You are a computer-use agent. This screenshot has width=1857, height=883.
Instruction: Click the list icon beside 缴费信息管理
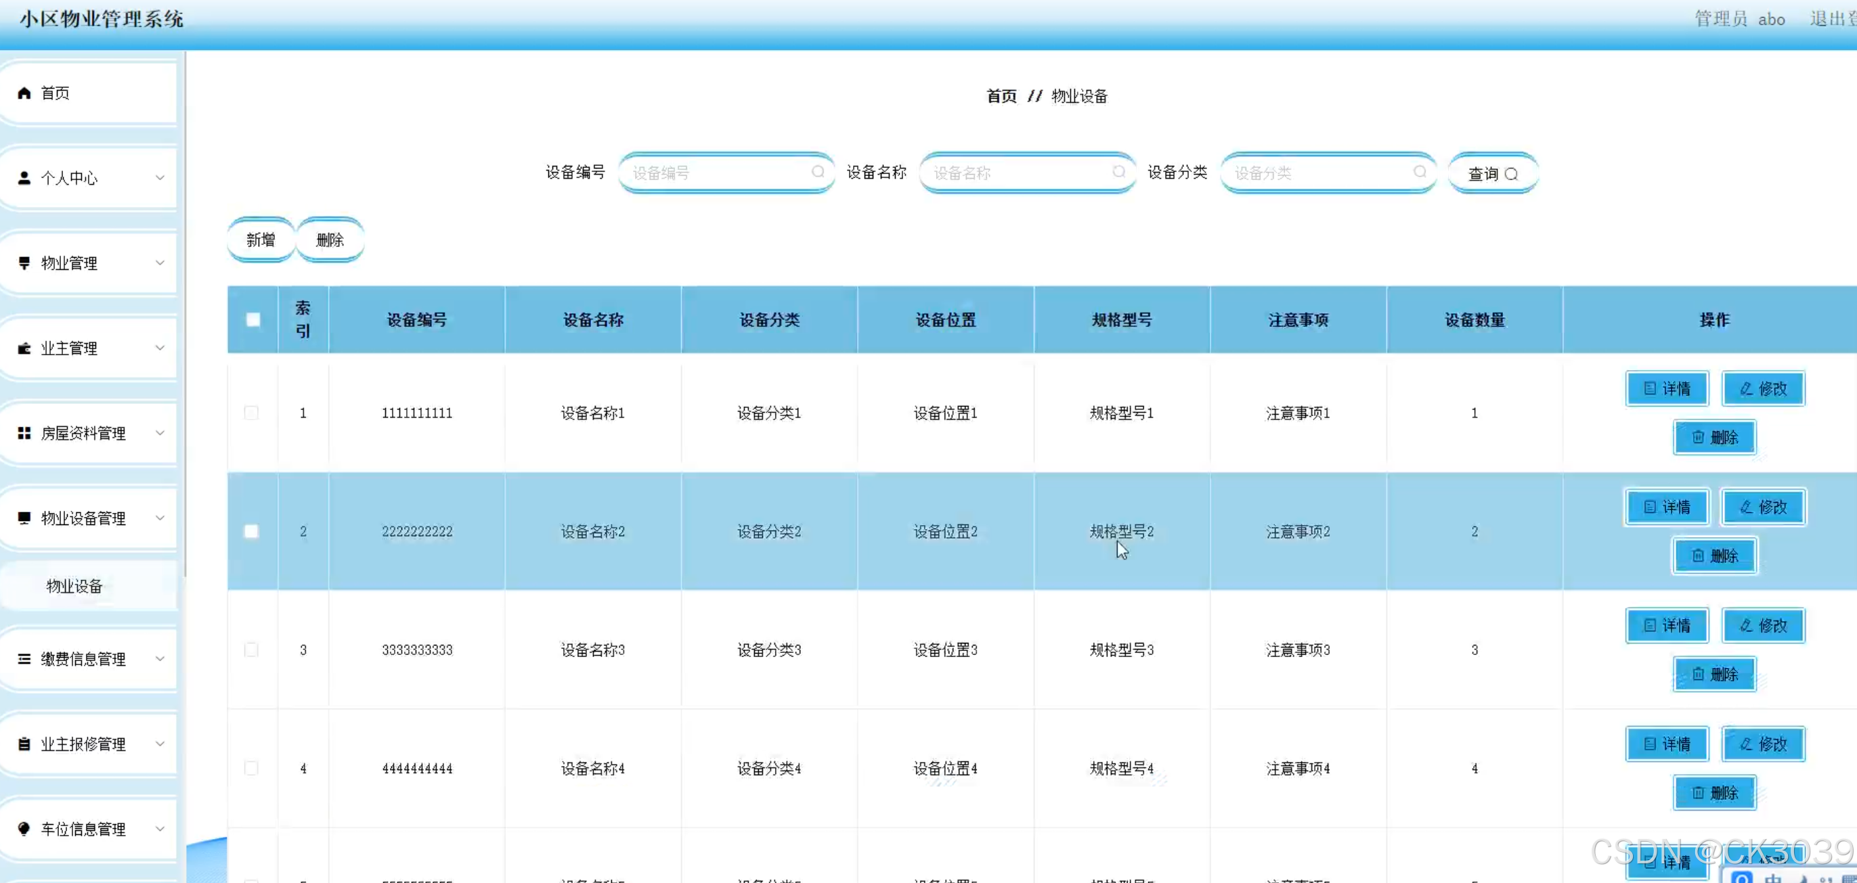24,659
